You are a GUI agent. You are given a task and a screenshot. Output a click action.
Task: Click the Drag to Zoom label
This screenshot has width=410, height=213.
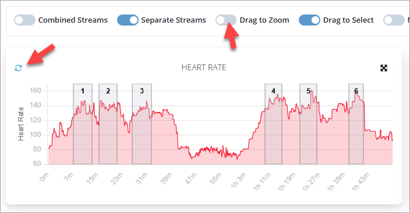tap(264, 20)
